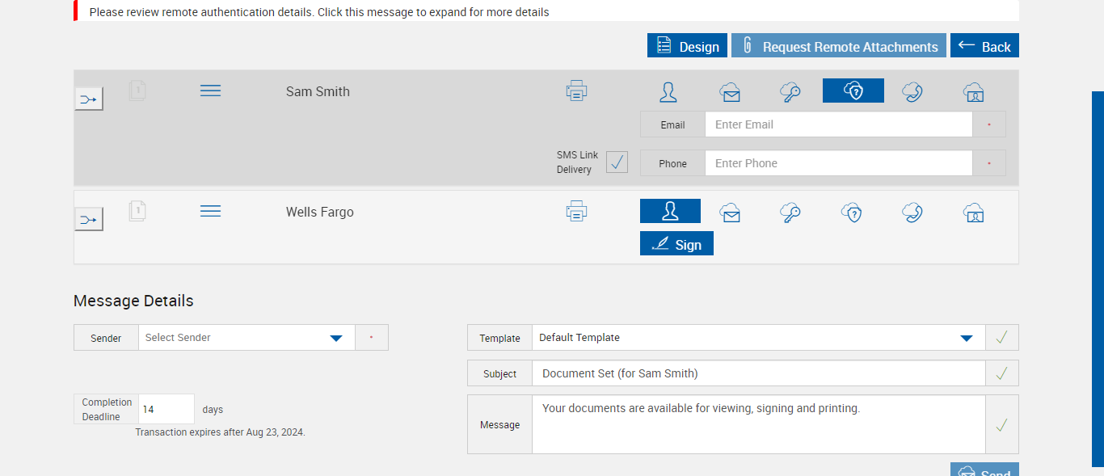Click Request Remote Attachments button
Viewport: 1104px width, 476px height.
838,46
